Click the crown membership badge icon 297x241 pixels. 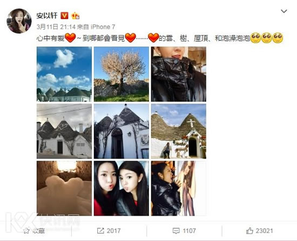75,16
